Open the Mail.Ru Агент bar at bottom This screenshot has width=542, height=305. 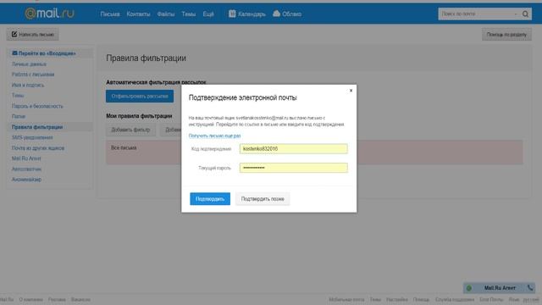click(500, 288)
